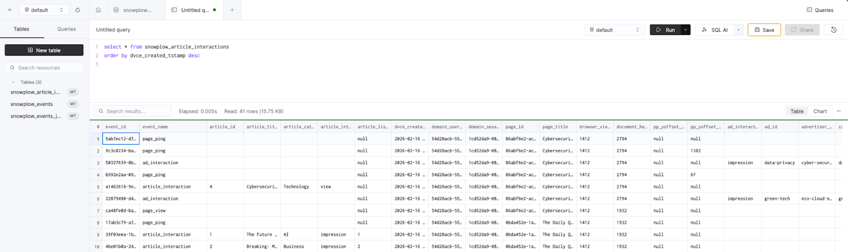This screenshot has height=252, width=848.
Task: Select the 67 pp_yoffset cell
Action: coord(705,175)
